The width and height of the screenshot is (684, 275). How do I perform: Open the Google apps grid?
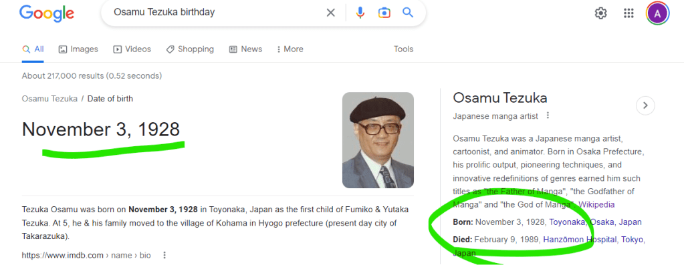pyautogui.click(x=629, y=13)
